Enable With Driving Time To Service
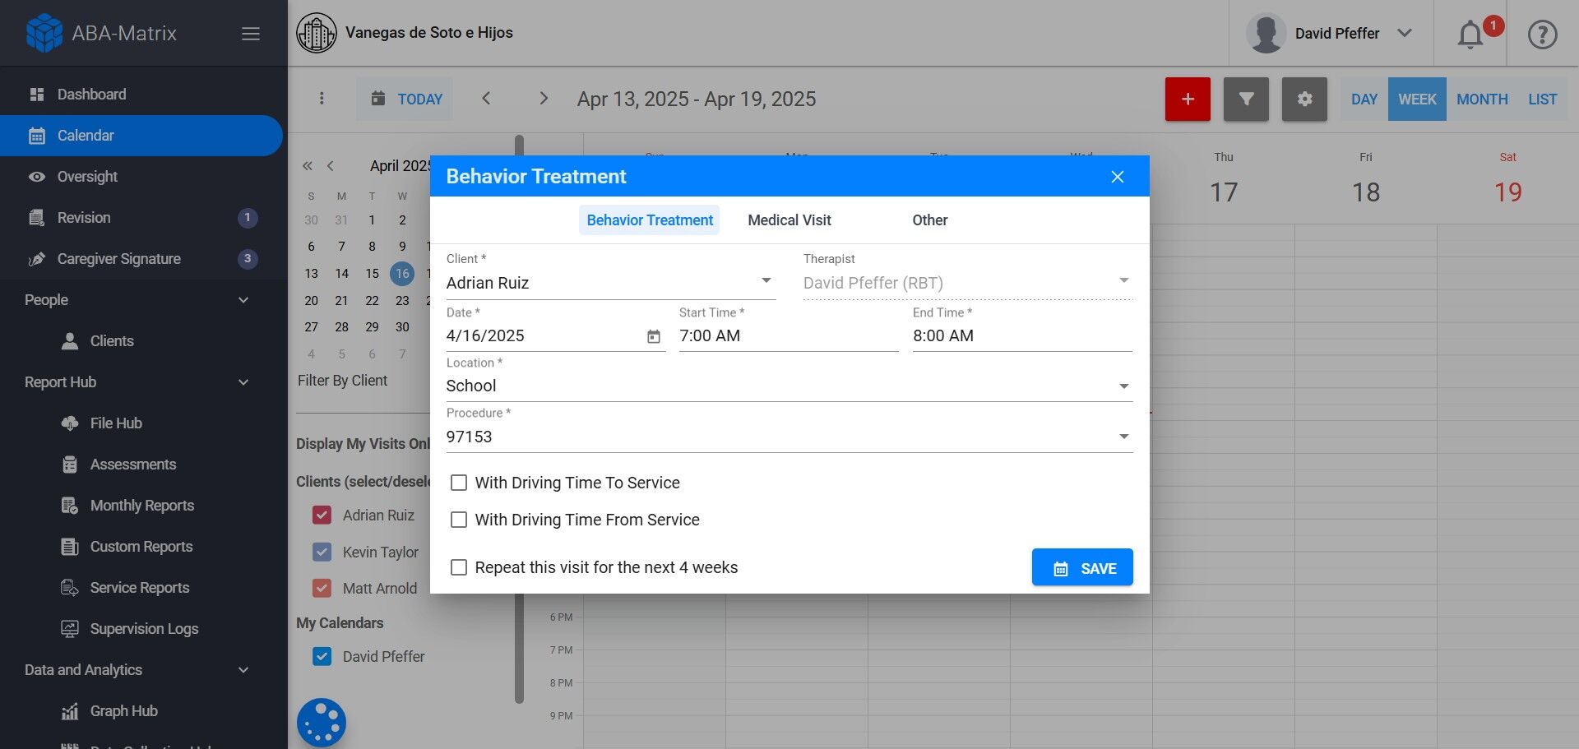The image size is (1579, 749). (x=459, y=483)
